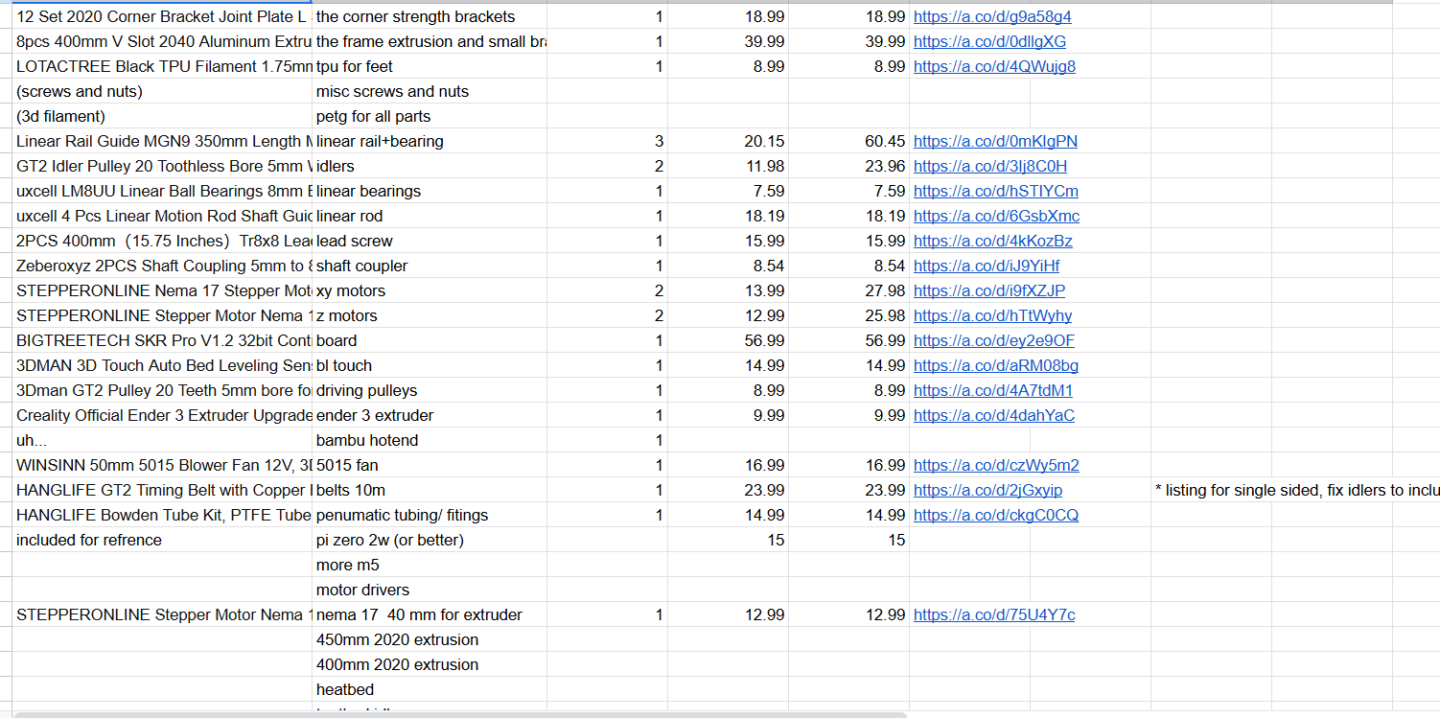
Task: Follow the link for the bl touch sensor
Action: (x=995, y=365)
